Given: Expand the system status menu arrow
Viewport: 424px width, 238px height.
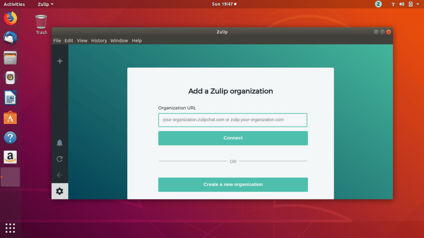Looking at the screenshot, I should 418,4.
